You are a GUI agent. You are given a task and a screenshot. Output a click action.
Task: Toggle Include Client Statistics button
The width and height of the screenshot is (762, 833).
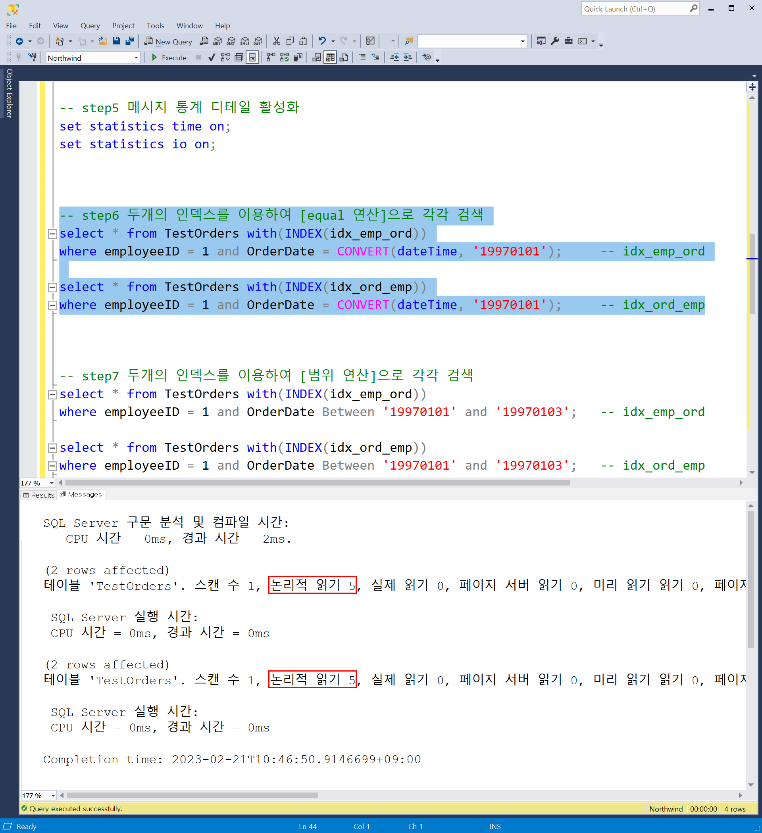(x=298, y=58)
